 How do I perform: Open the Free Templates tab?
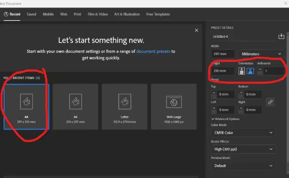(x=158, y=14)
